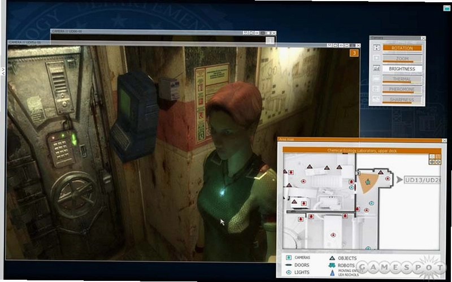Click the ROBOTS legend entry

(342, 265)
